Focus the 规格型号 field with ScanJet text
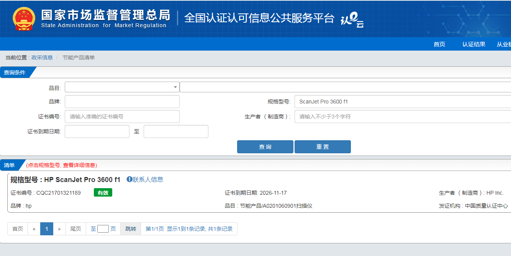511x256 pixels. (x=403, y=102)
